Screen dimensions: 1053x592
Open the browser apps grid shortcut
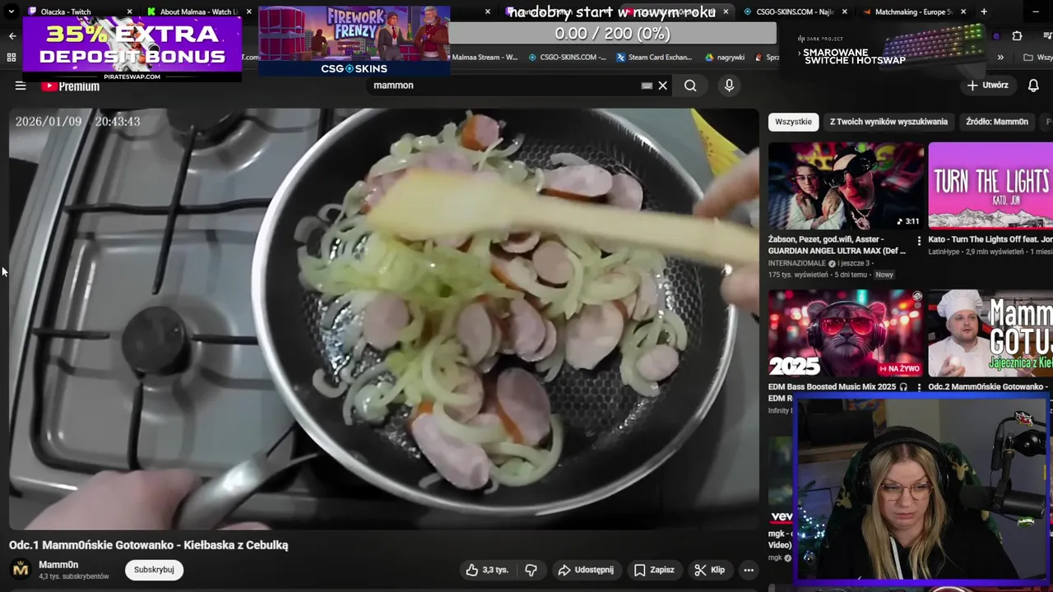12,58
